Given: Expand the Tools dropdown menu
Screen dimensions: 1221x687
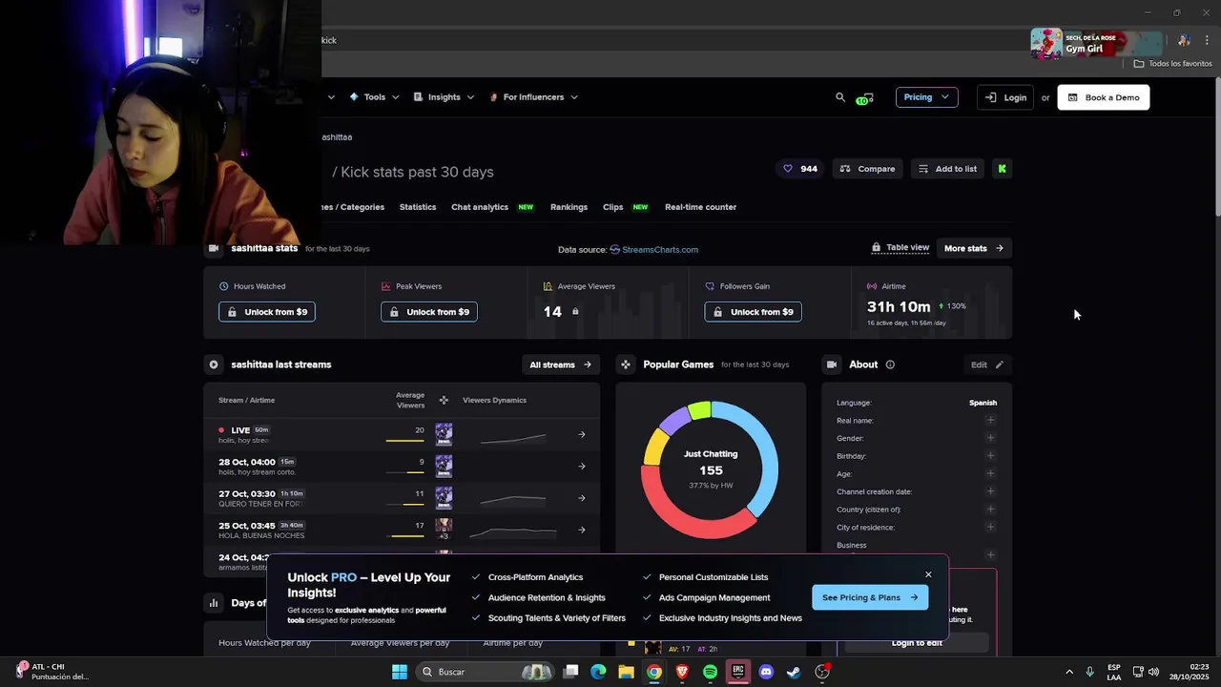Looking at the screenshot, I should [x=374, y=97].
